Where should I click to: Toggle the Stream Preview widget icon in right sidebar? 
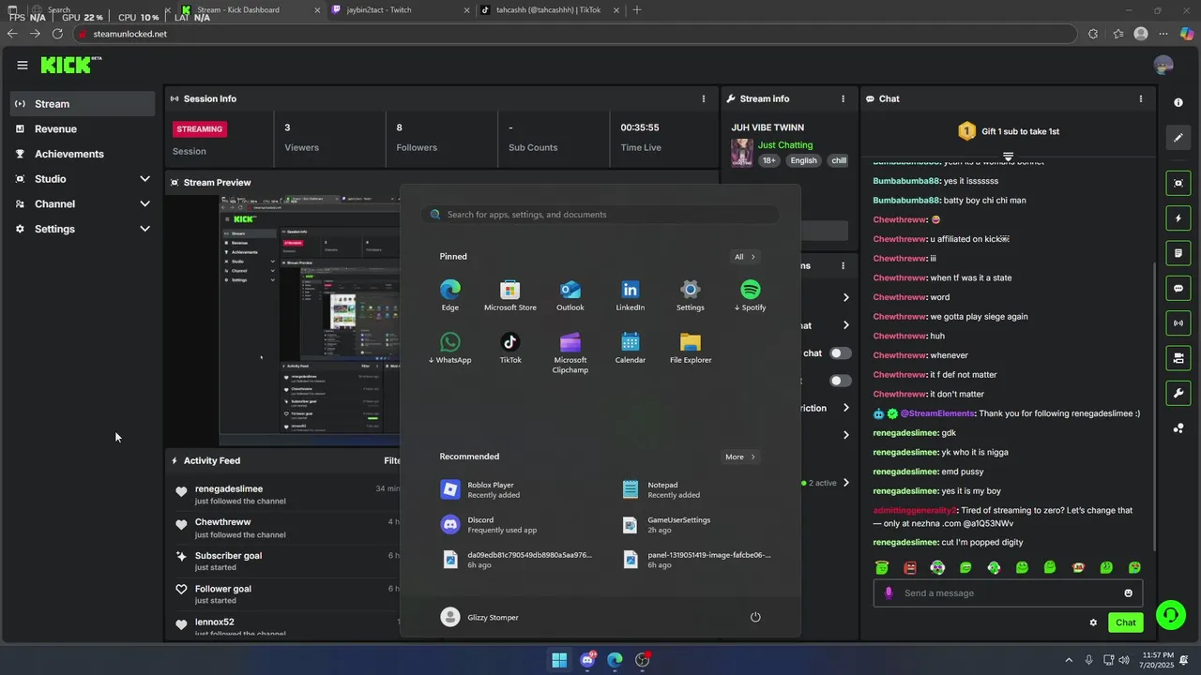pyautogui.click(x=1178, y=183)
